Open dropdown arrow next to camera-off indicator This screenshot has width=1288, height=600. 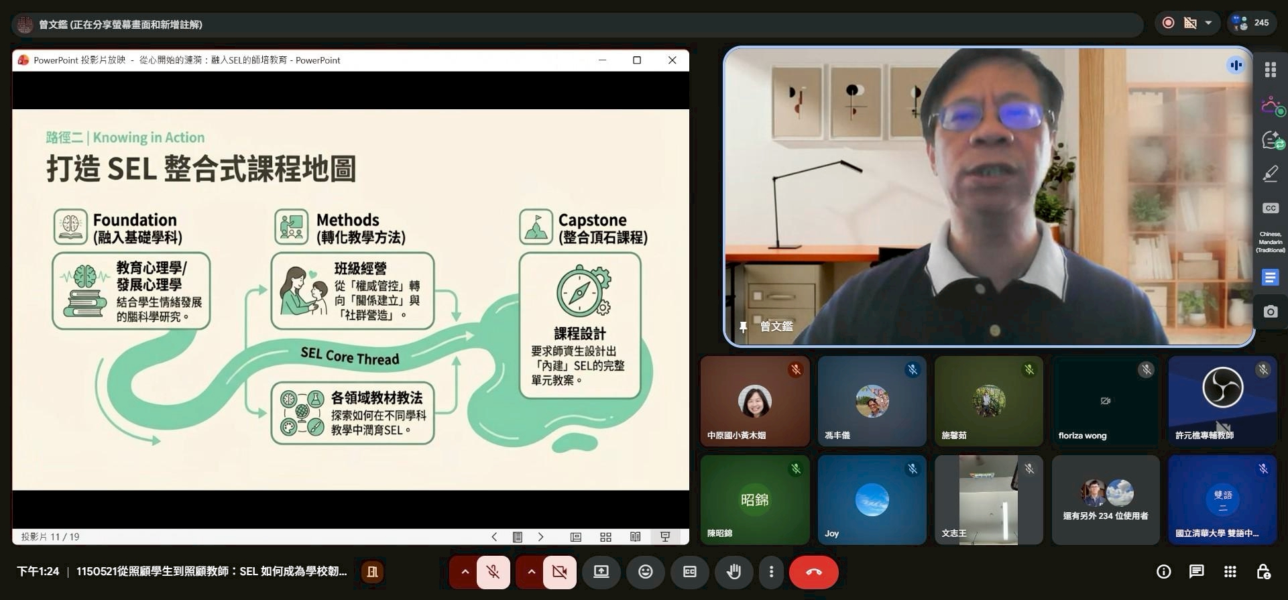tap(1208, 23)
